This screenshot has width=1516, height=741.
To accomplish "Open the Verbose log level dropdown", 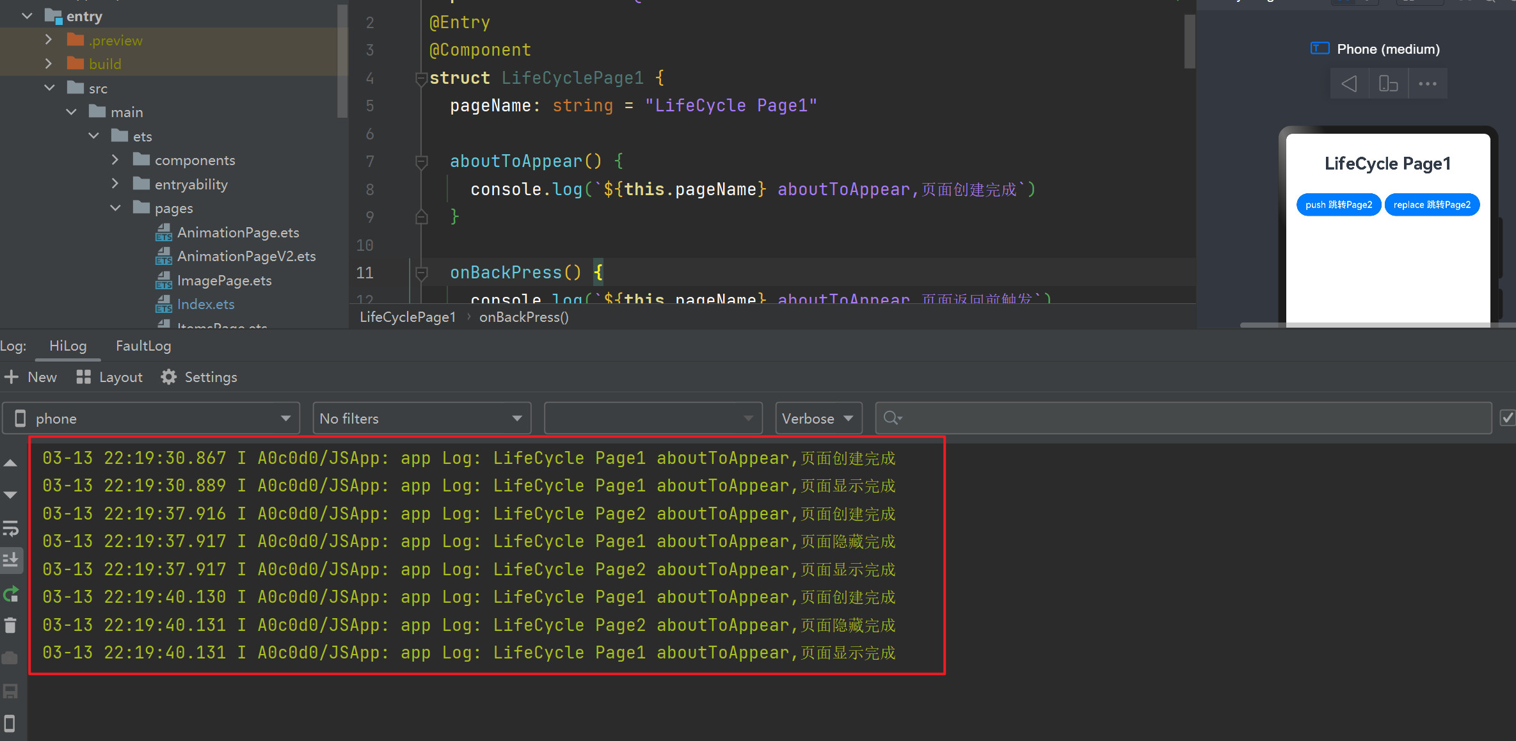I will (818, 418).
